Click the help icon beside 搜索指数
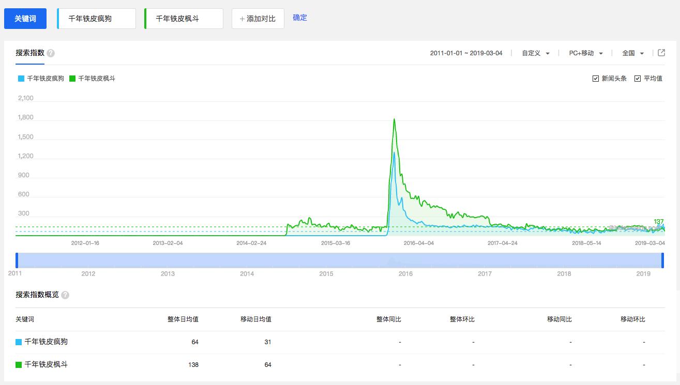 coord(50,52)
